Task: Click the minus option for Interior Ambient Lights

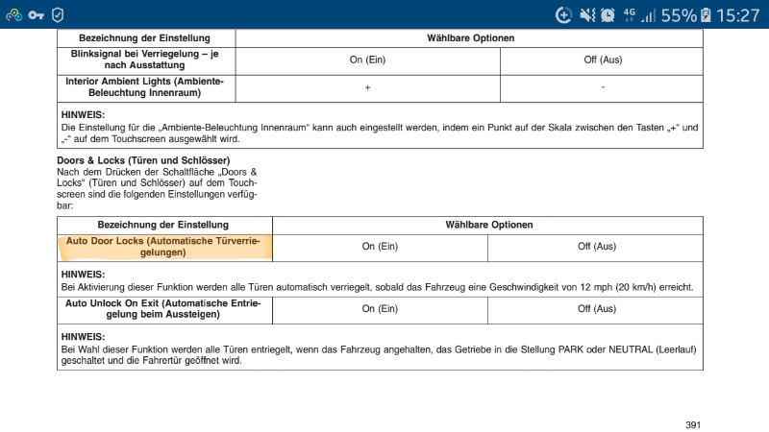Action: (603, 87)
